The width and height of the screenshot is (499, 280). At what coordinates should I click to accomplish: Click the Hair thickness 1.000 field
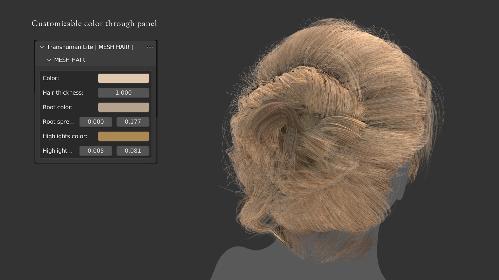pyautogui.click(x=123, y=93)
